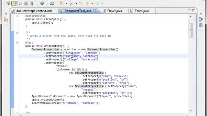
Task: Restore right minimized view stack
Action: pyautogui.click(x=201, y=14)
